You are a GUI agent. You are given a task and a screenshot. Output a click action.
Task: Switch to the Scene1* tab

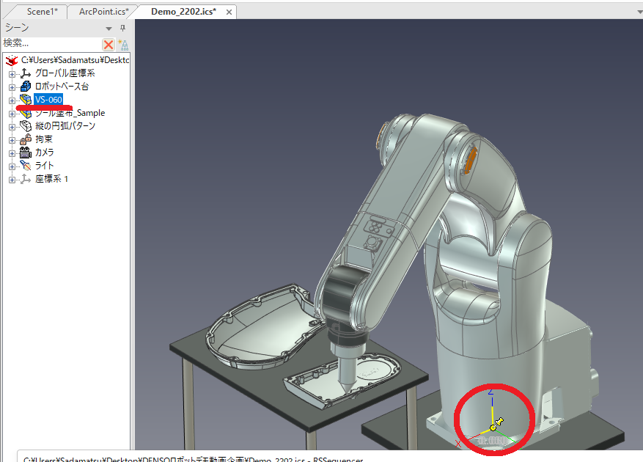43,12
